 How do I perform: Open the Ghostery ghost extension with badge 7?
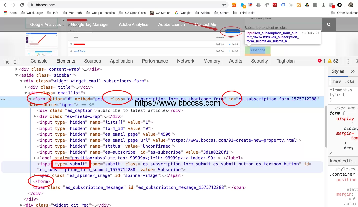click(x=243, y=5)
